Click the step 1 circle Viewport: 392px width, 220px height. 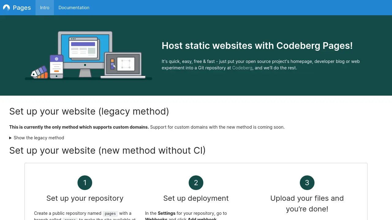coord(85,183)
